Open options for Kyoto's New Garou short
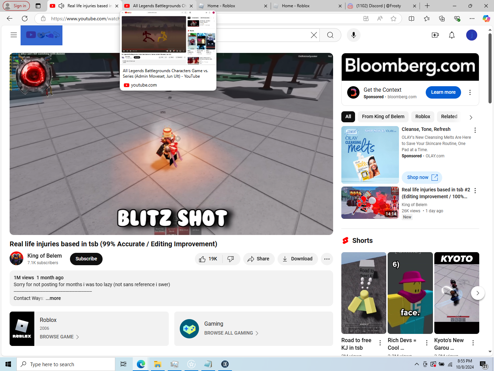 473,343
